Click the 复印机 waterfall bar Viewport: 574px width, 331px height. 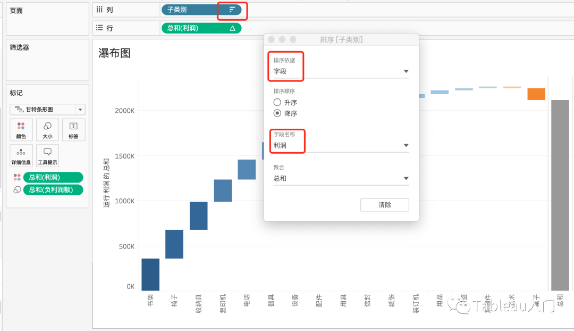223,191
